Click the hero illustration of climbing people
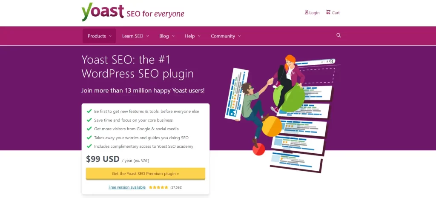 pos(282,113)
